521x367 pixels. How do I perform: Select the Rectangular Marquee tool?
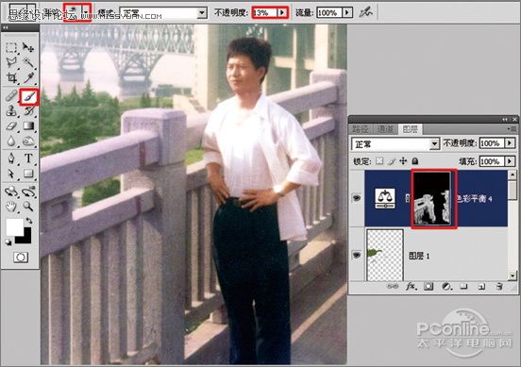[x=11, y=47]
